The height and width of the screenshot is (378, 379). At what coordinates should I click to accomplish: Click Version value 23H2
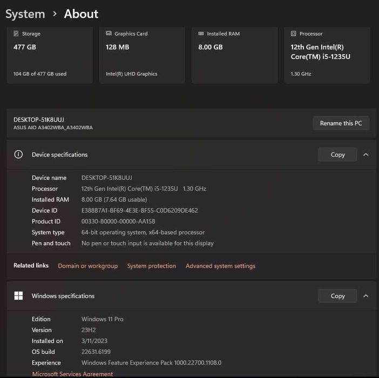pyautogui.click(x=89, y=330)
